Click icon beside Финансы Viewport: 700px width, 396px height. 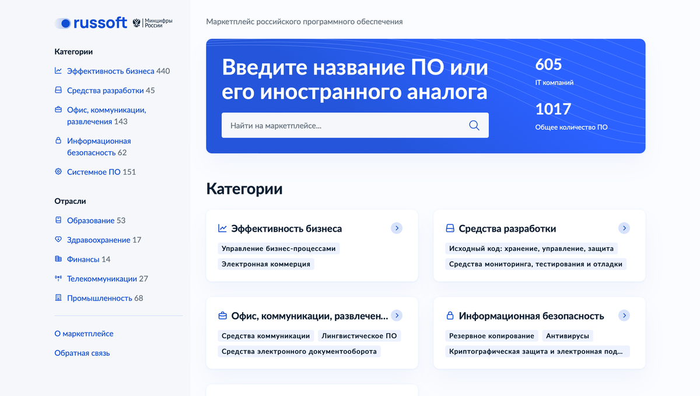tap(58, 259)
